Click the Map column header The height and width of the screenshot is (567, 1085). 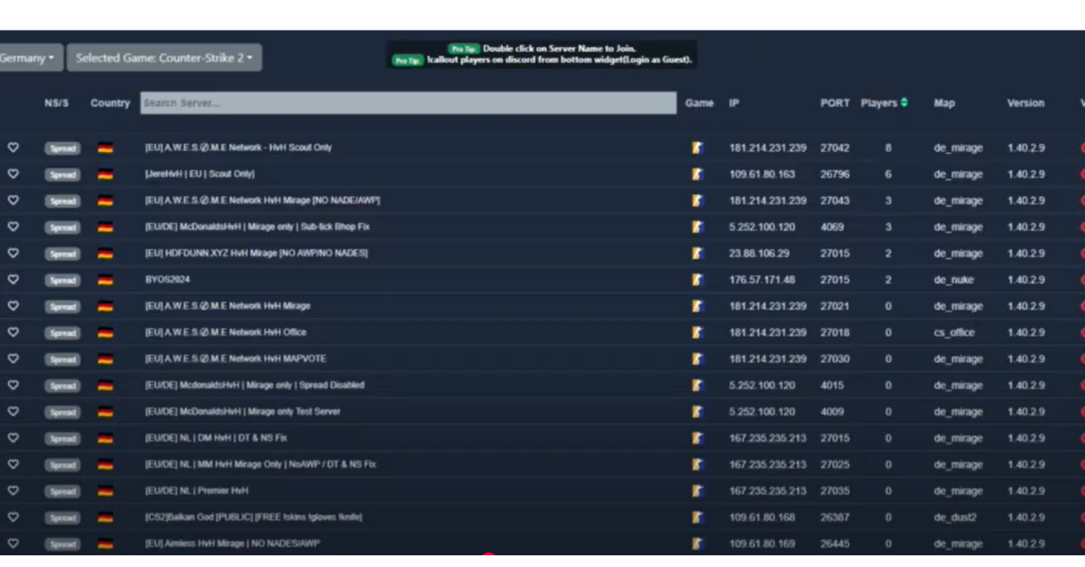(x=944, y=103)
